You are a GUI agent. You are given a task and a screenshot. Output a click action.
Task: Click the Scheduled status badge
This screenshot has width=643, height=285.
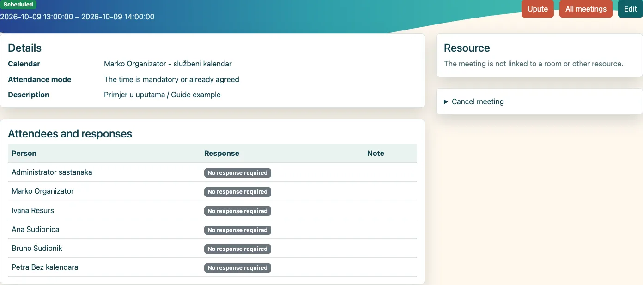(18, 4)
